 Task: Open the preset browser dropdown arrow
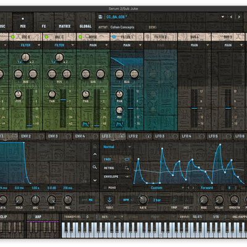pos(223,17)
